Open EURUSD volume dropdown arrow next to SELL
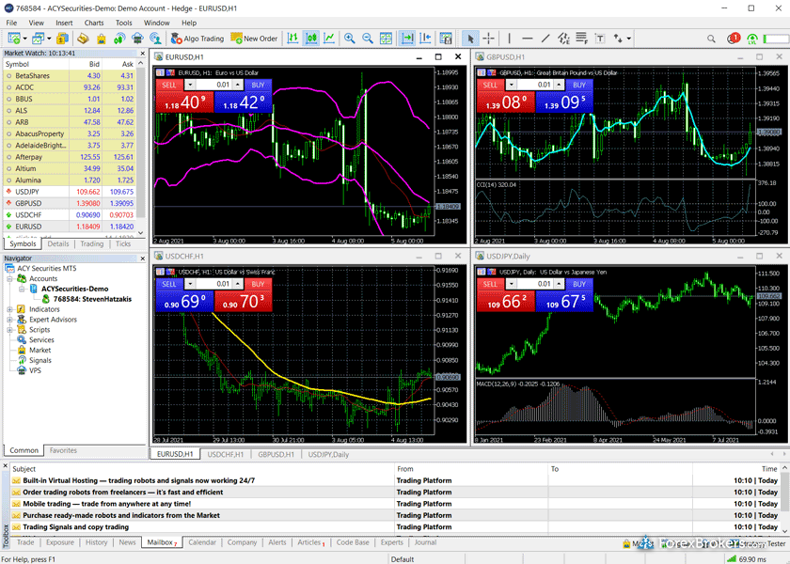This screenshot has width=790, height=564. point(190,85)
